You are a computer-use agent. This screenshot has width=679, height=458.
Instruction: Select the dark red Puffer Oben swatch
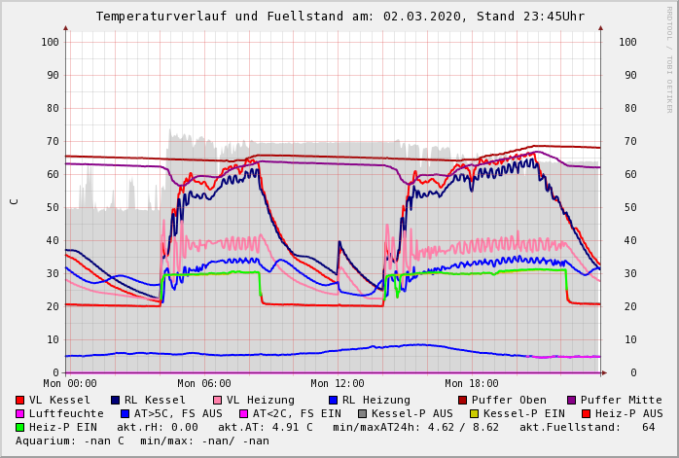tap(463, 400)
